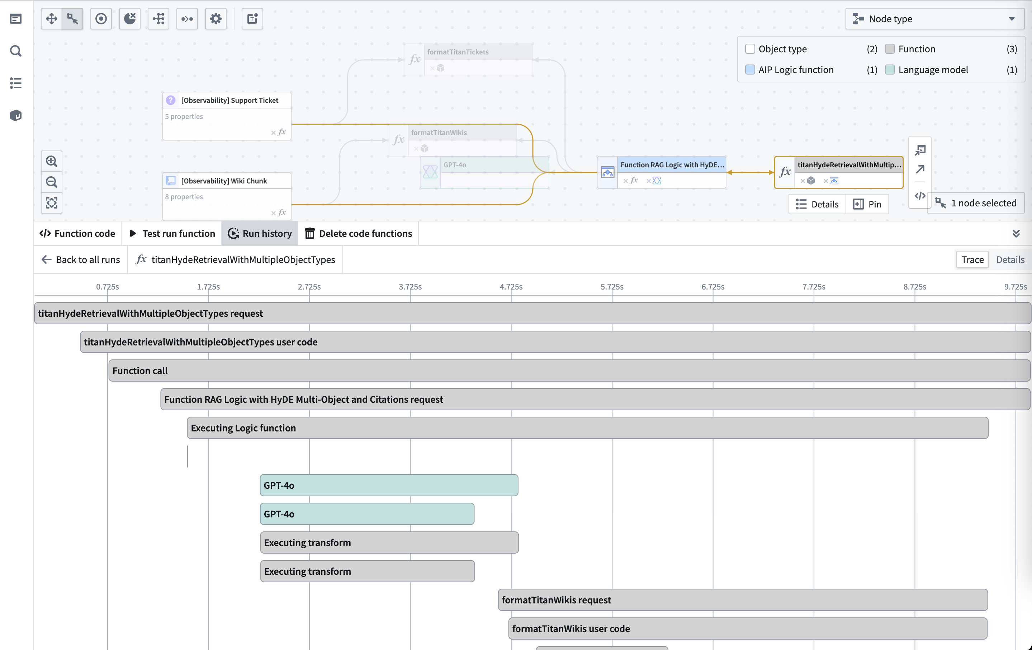Image resolution: width=1032 pixels, height=650 pixels.
Task: Open the graph settings gear icon
Action: click(216, 18)
